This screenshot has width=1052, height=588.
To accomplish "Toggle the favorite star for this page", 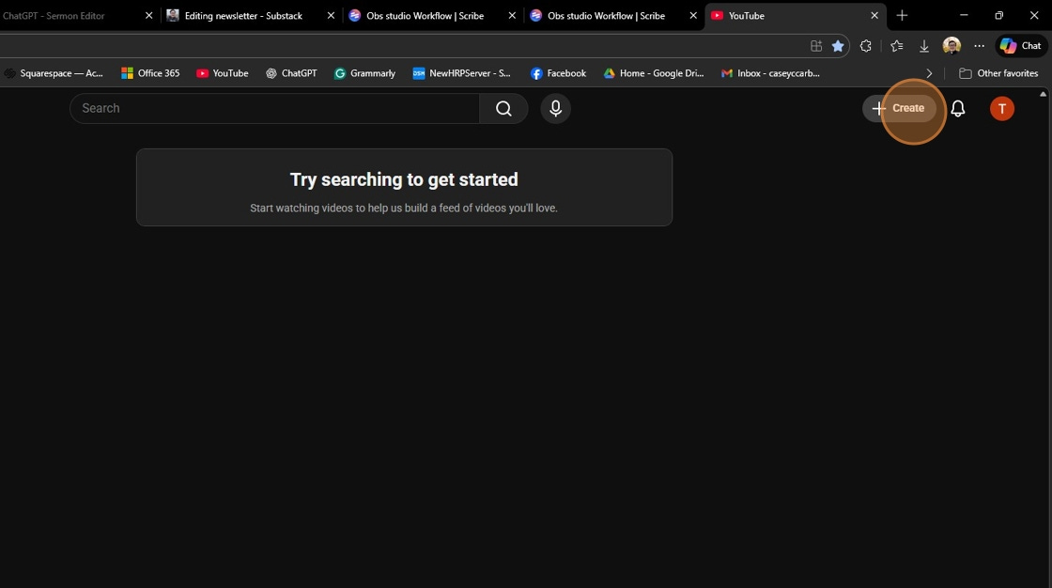I will point(838,46).
